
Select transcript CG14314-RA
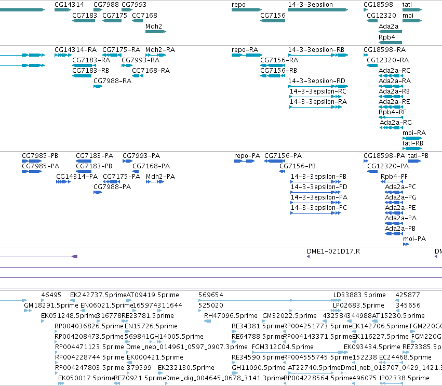coord(75,50)
